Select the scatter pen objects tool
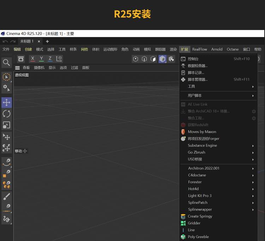 coord(7,185)
